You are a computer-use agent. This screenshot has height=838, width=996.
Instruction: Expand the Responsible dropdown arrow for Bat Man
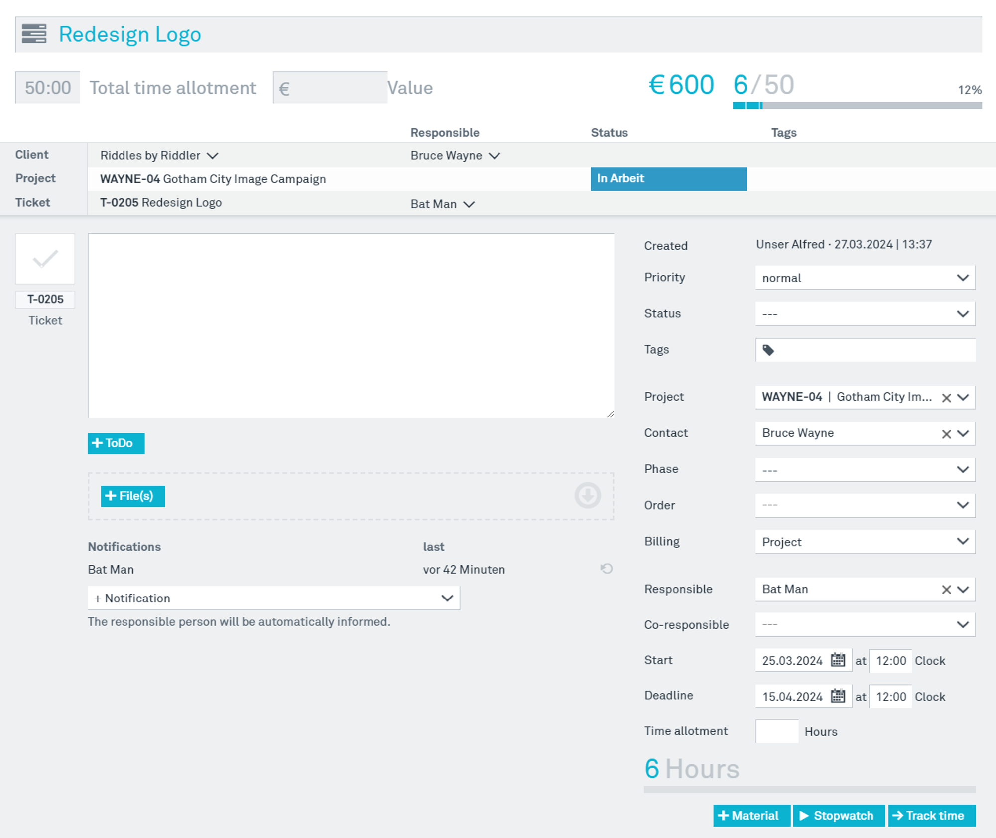tap(963, 589)
